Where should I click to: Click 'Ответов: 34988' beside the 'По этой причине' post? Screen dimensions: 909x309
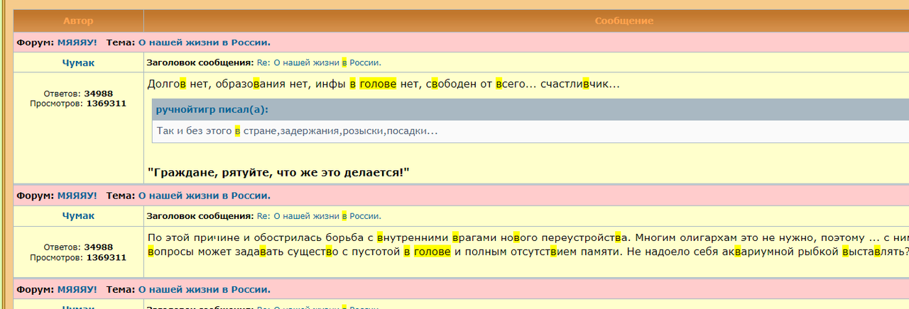pyautogui.click(x=78, y=247)
